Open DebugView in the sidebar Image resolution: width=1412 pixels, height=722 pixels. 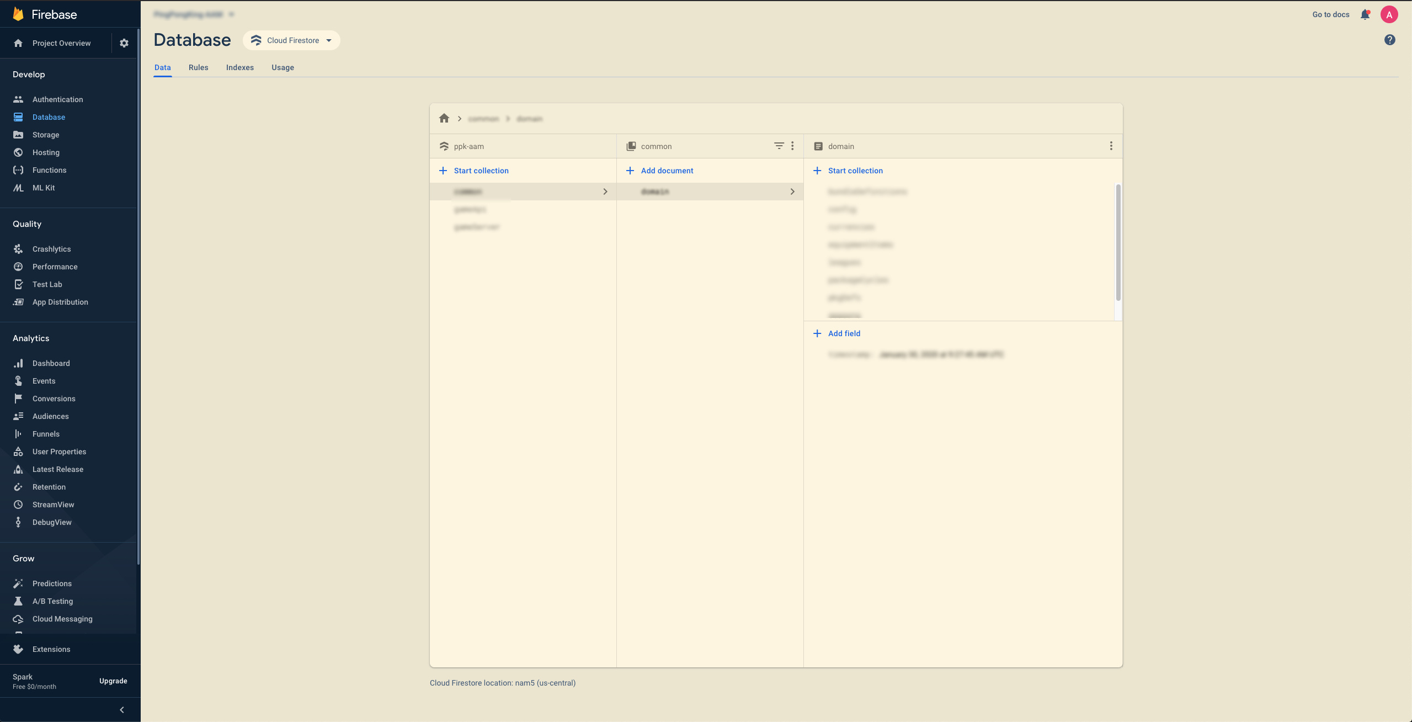[x=52, y=522]
